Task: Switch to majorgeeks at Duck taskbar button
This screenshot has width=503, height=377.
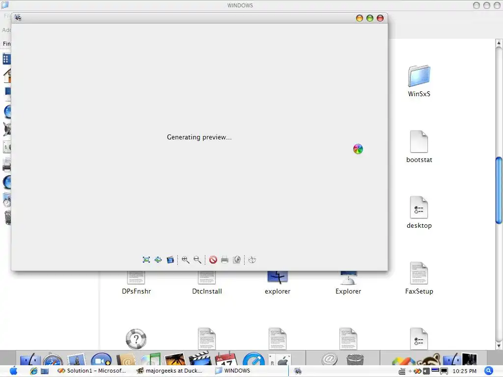Action: (x=169, y=371)
